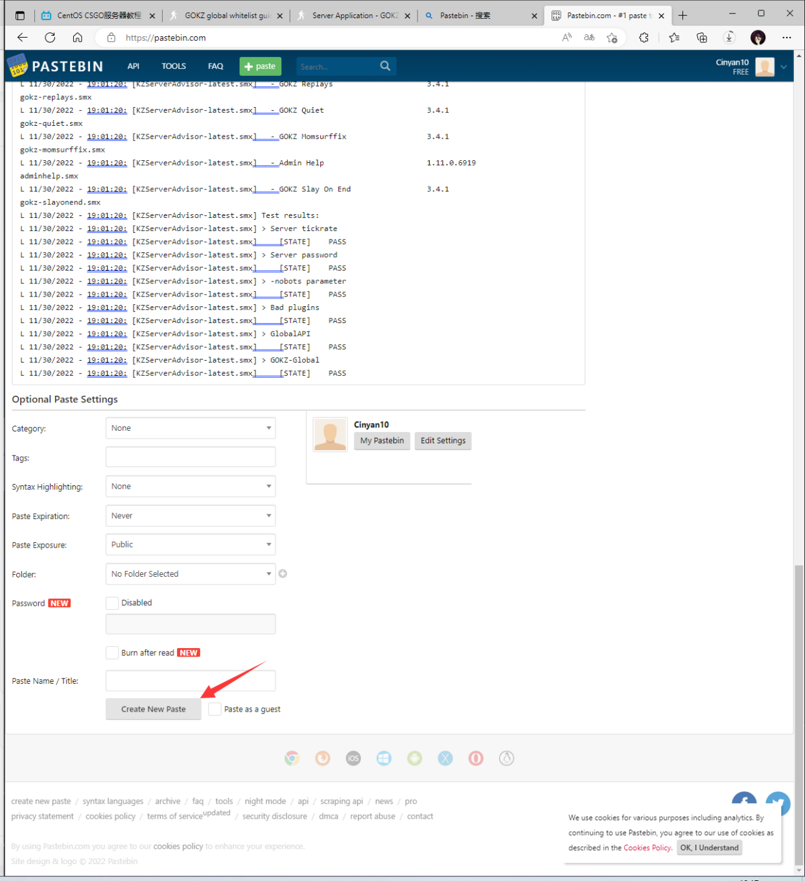The height and width of the screenshot is (881, 805).
Task: Open the Syntax Highlighting dropdown
Action: coord(191,487)
